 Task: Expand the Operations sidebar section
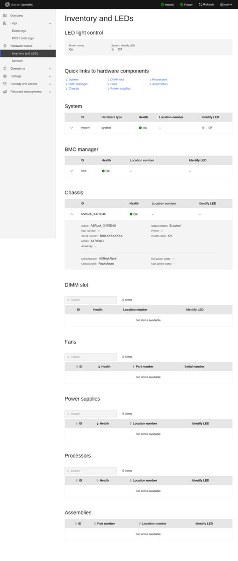click(28, 68)
